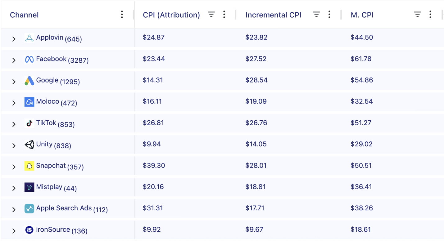The image size is (444, 241).
Task: Click ironSource Incremental CPI value $9.67
Action: (254, 230)
